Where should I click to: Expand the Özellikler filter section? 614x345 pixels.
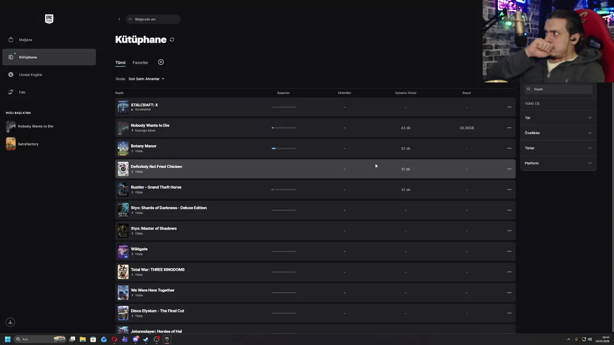pyautogui.click(x=558, y=133)
